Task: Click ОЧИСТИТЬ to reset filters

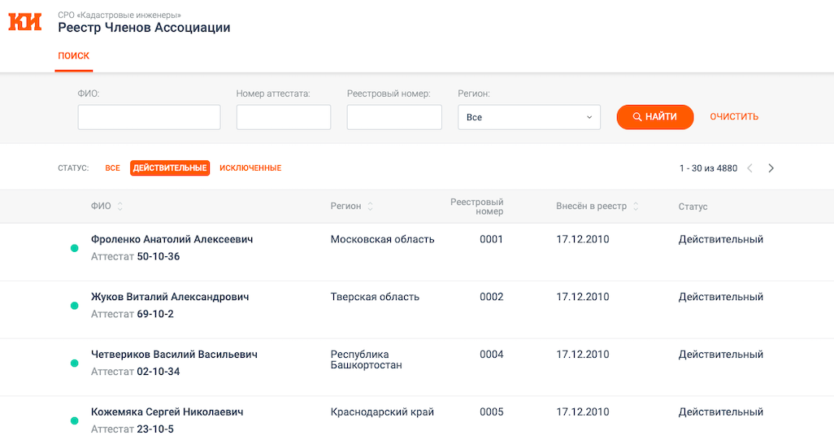Action: 734,116
